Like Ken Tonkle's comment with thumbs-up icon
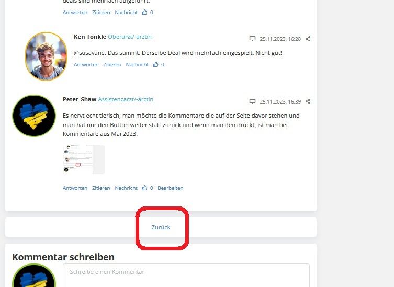 [x=156, y=64]
